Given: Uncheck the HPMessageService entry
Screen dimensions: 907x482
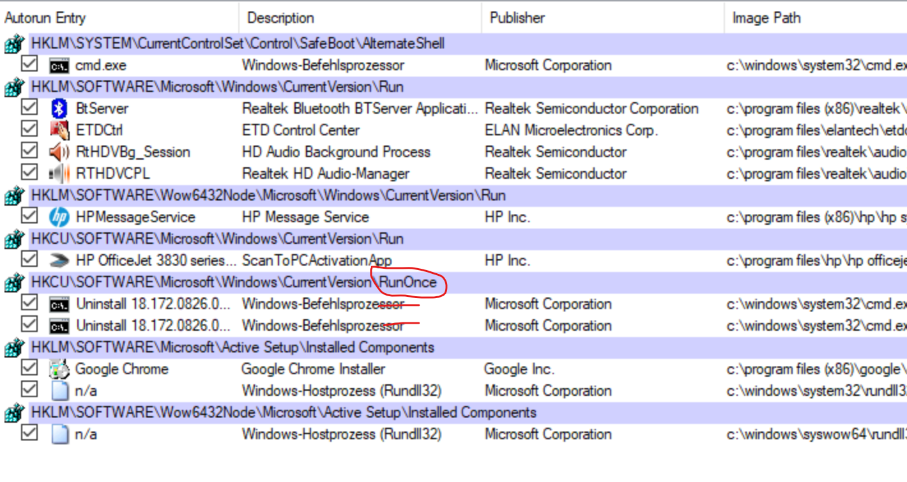Looking at the screenshot, I should [29, 216].
